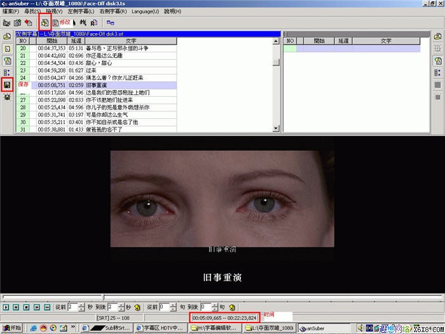Select subtitle row 22 '甜心・甜心'
The image size is (445, 334).
[x=97, y=63]
